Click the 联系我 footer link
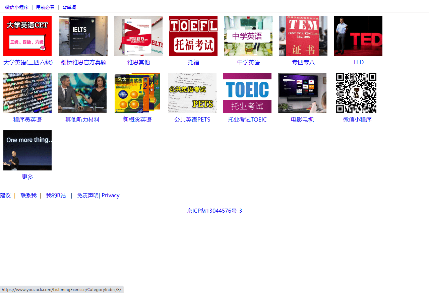429x293 pixels. click(x=28, y=195)
